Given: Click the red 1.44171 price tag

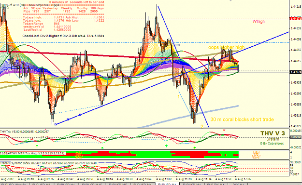Looking at the screenshot, I should pos(296,19).
